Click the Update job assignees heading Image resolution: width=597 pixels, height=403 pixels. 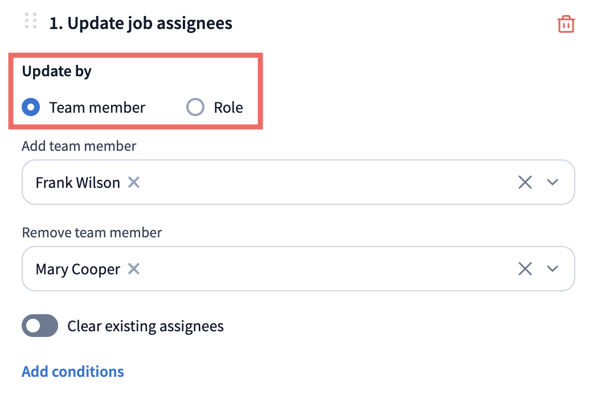[x=141, y=23]
